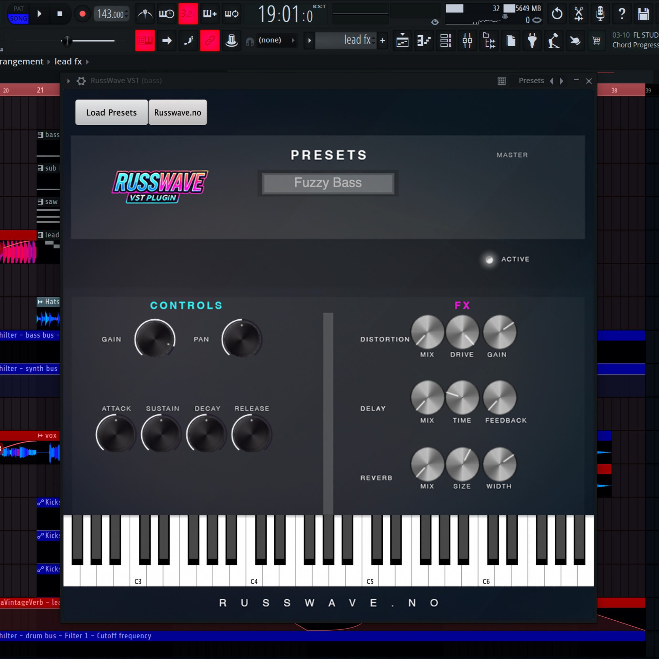Viewport: 659px width, 659px height.
Task: Select previous preset arrow
Action: pos(552,81)
